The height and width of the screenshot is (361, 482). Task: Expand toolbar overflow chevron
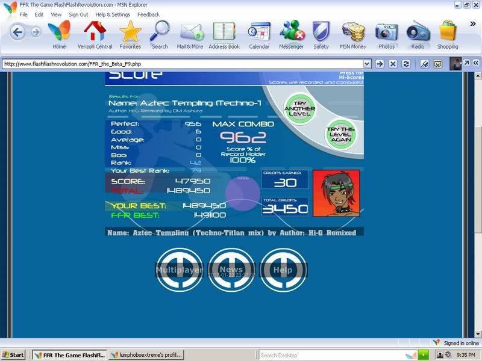(x=473, y=24)
